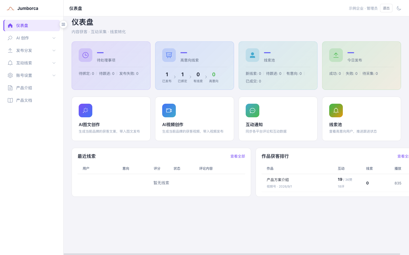The image size is (409, 255).
Task: Click the person icon on 线索池 stats card
Action: [253, 55]
